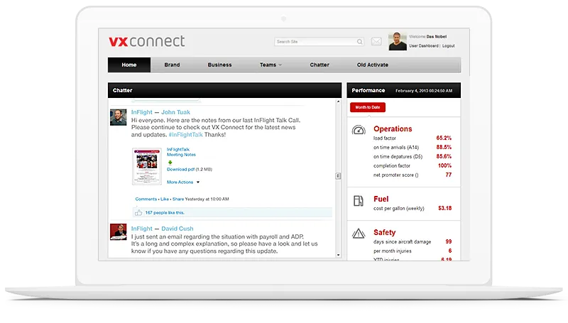Screen dimensions: 568x323
Task: Click the Share link
Action: pos(178,199)
